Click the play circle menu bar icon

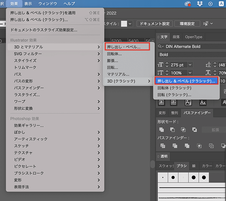(210, 4)
